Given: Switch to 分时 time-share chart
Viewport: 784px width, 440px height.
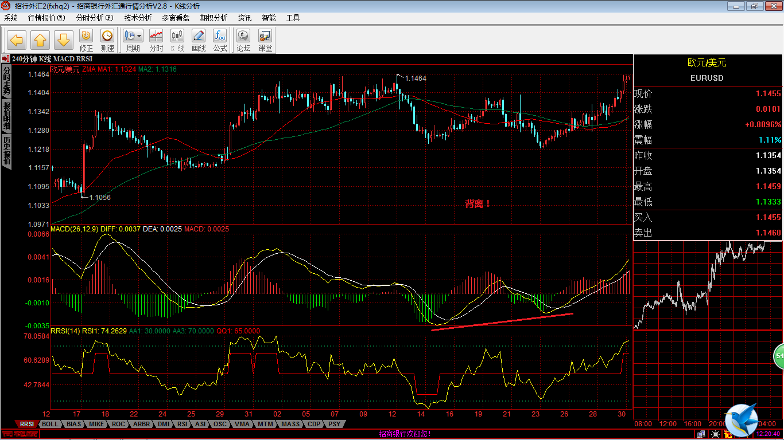Looking at the screenshot, I should click(156, 40).
